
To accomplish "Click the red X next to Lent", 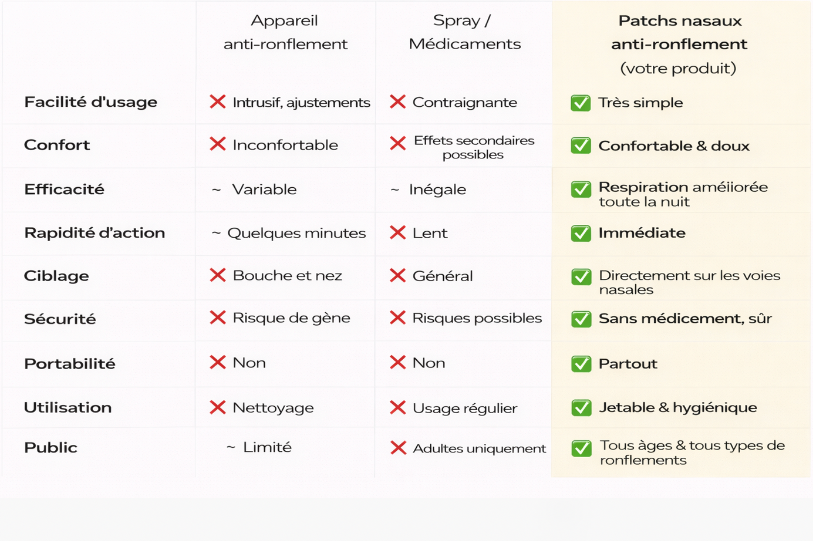I will (x=398, y=232).
